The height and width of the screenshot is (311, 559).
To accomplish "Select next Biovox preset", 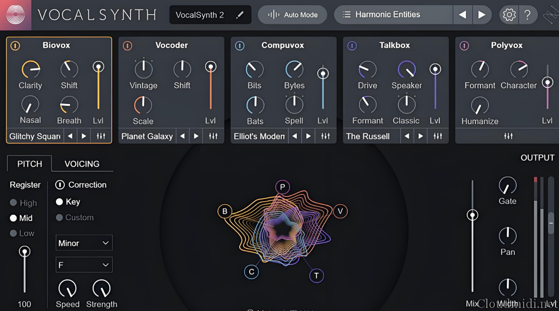I will pos(84,136).
